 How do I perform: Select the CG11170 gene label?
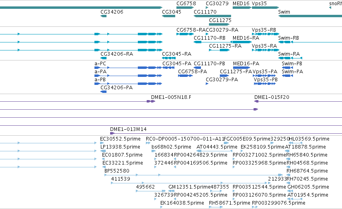(x=205, y=12)
